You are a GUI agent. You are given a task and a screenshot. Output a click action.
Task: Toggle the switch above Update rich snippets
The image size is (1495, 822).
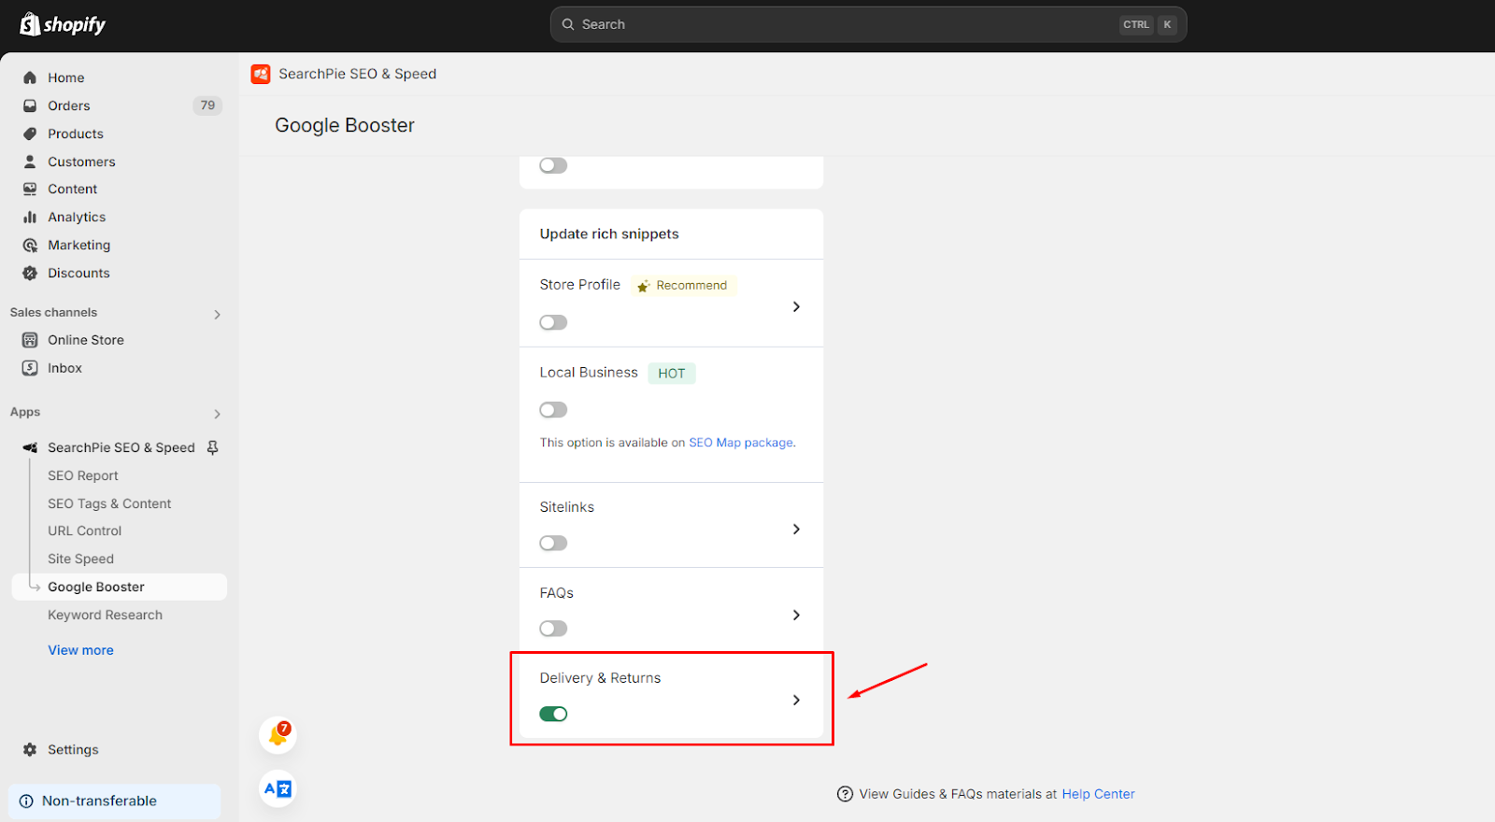pyautogui.click(x=553, y=165)
